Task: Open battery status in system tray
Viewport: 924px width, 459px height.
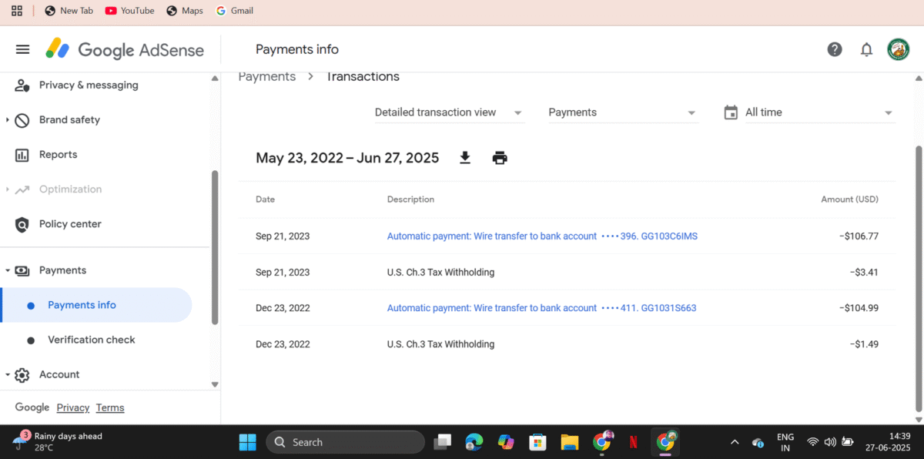Action: [x=848, y=442]
